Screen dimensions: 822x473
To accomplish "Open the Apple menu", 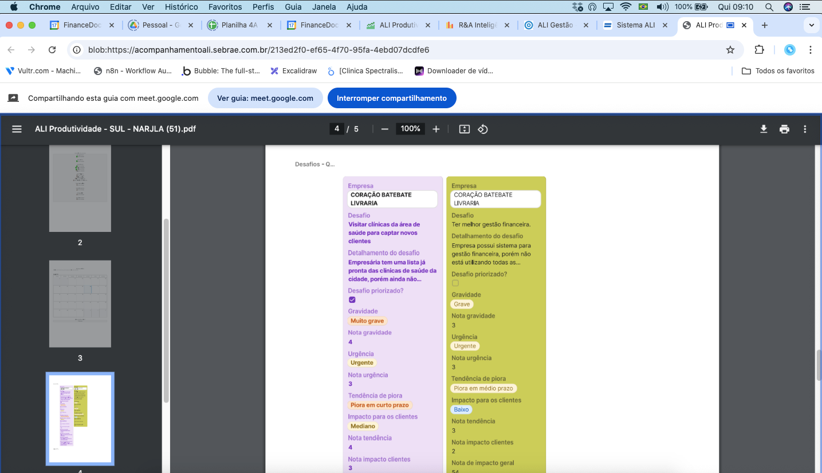I will coord(14,7).
